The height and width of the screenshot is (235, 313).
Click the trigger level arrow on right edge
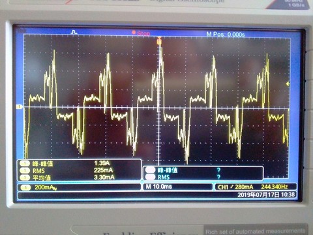[x=288, y=84]
